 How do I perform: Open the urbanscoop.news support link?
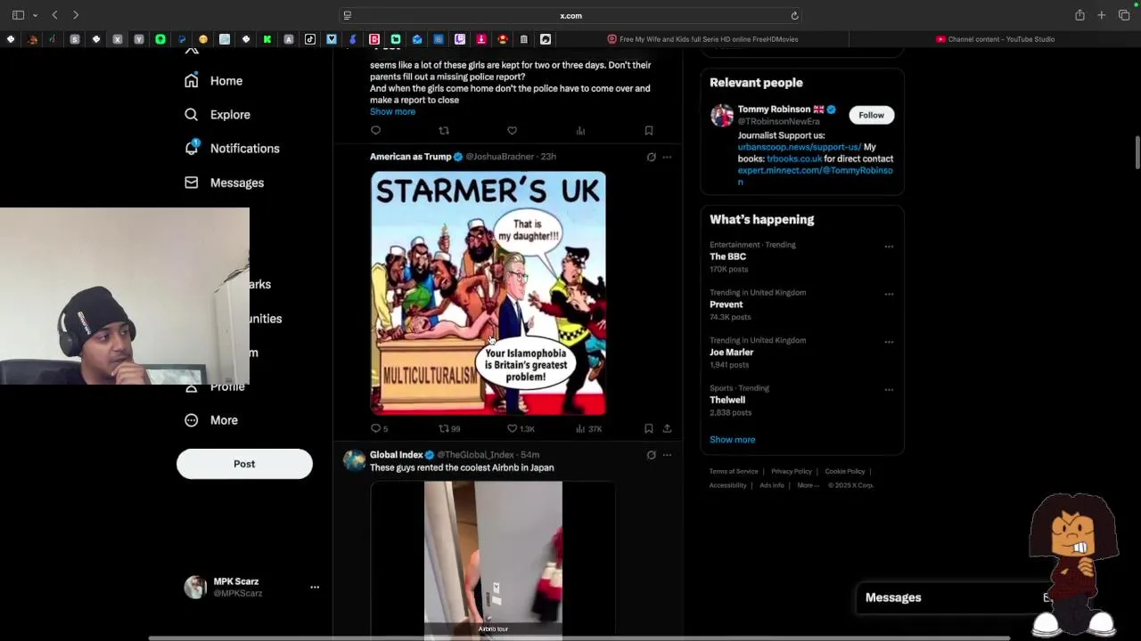click(x=800, y=147)
